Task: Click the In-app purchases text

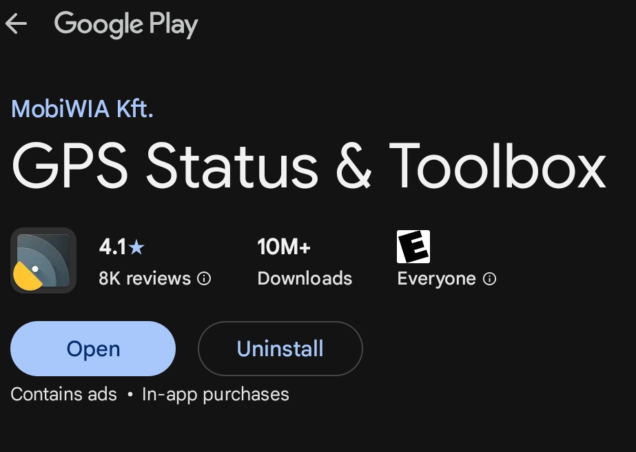Action: coord(215,394)
